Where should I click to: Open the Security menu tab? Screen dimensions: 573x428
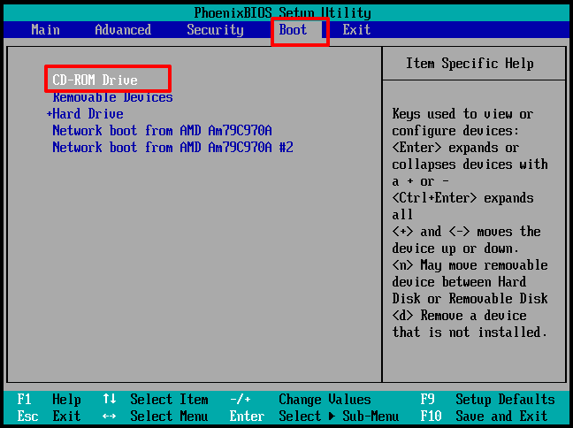tap(215, 29)
